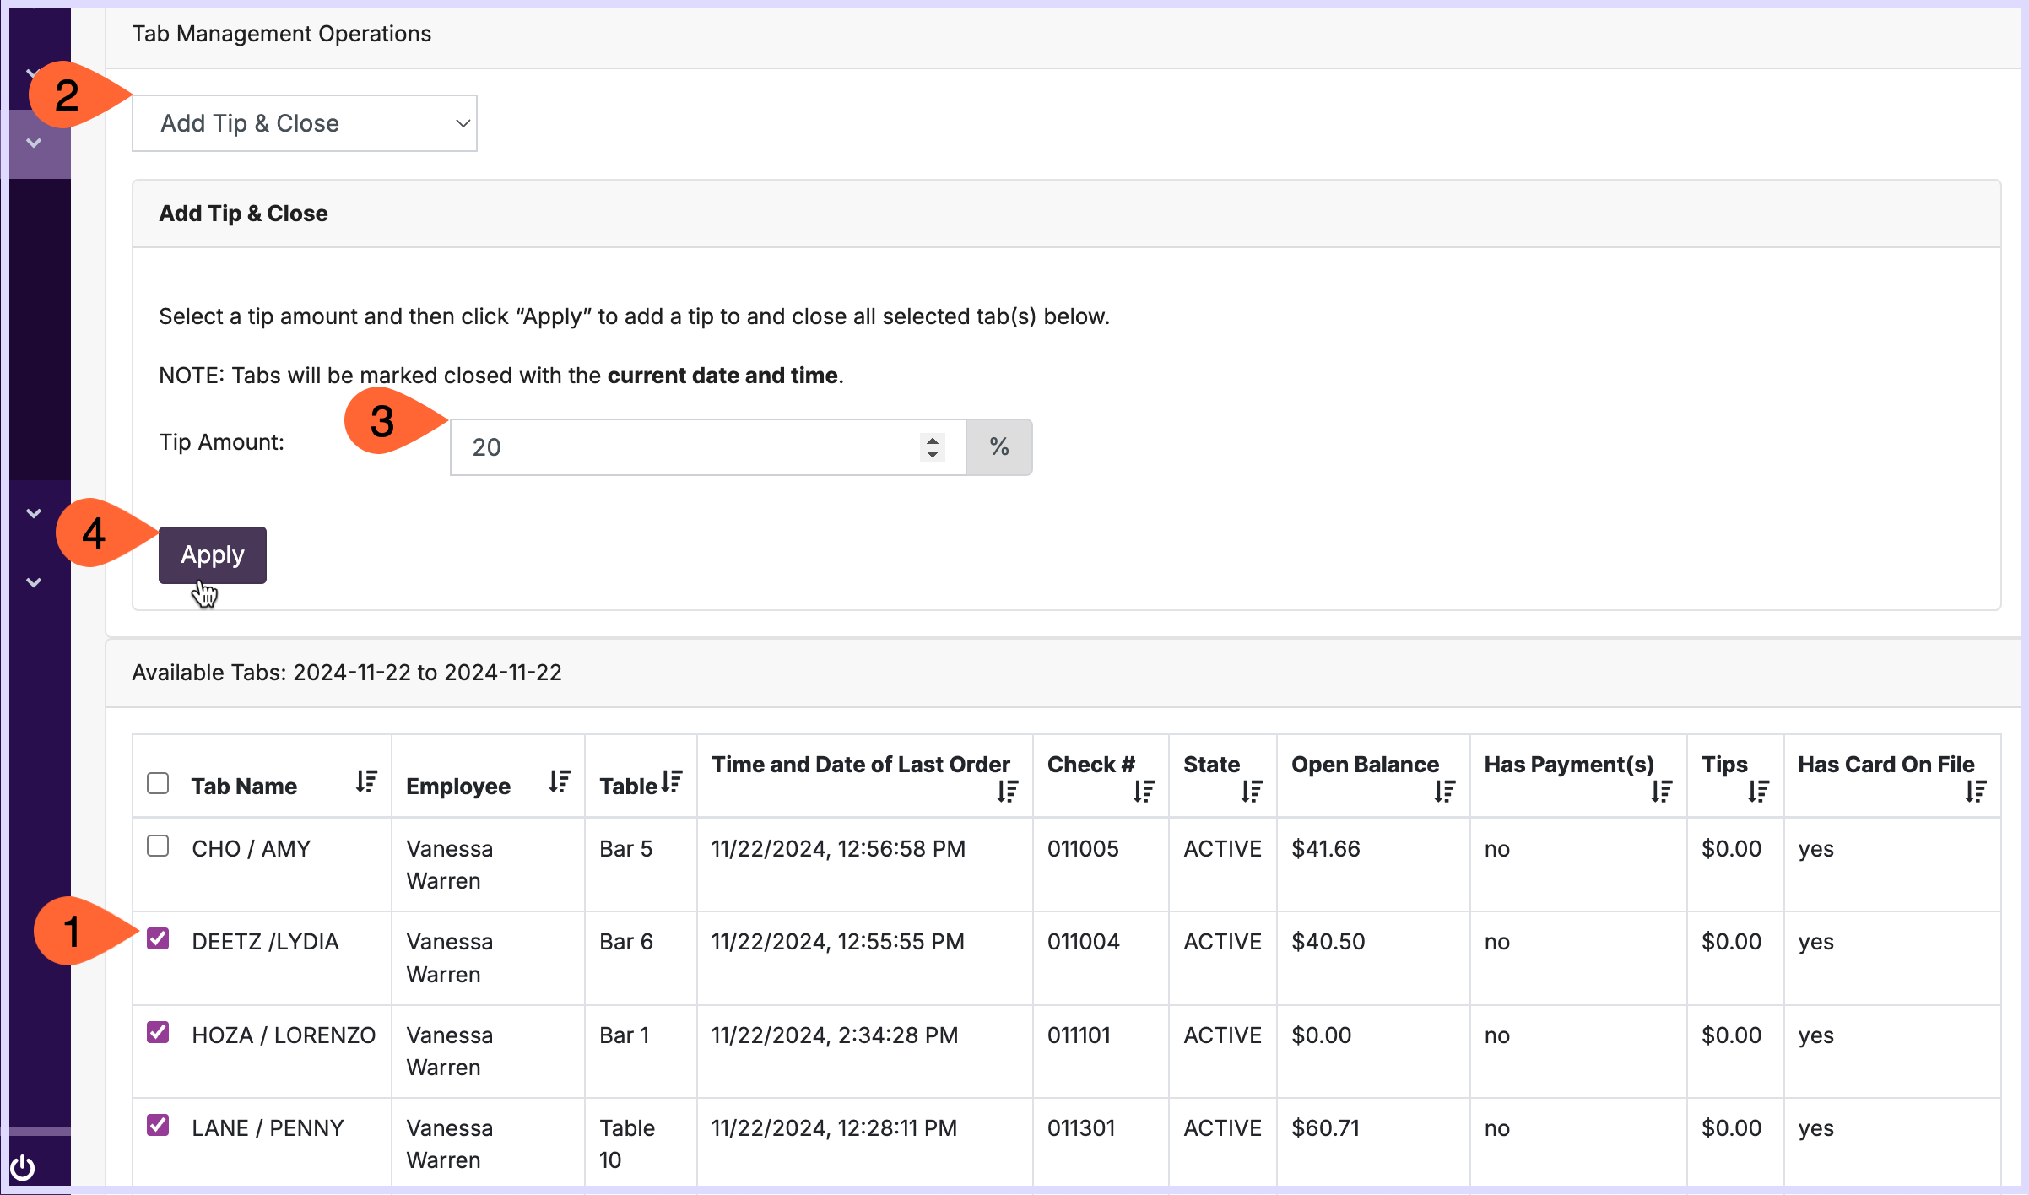The height and width of the screenshot is (1195, 2029).
Task: Sort by State column
Action: click(x=1252, y=791)
